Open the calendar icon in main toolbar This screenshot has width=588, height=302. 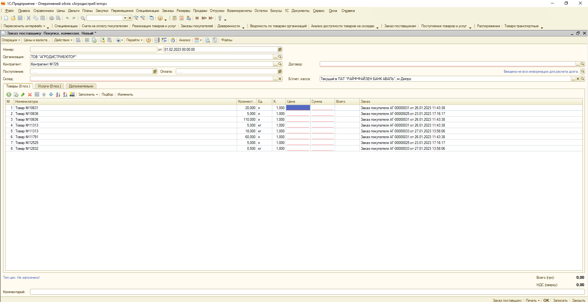[181, 18]
